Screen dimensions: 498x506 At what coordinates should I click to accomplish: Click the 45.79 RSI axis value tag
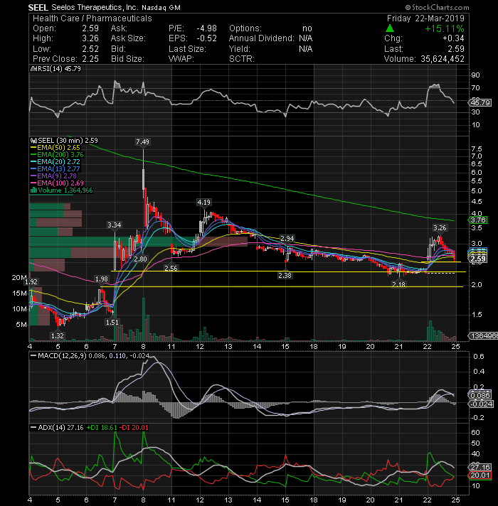pos(480,103)
